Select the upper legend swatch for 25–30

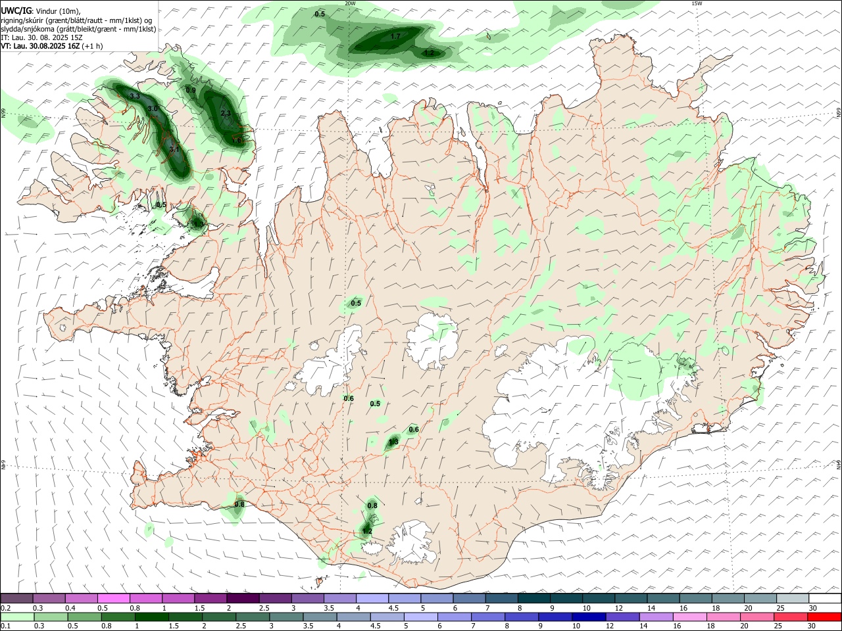(x=791, y=598)
